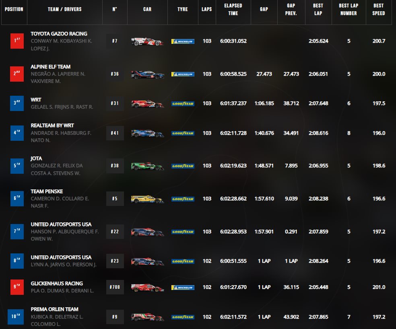
Task: Click the #5 car number badge
Action: [x=115, y=199]
